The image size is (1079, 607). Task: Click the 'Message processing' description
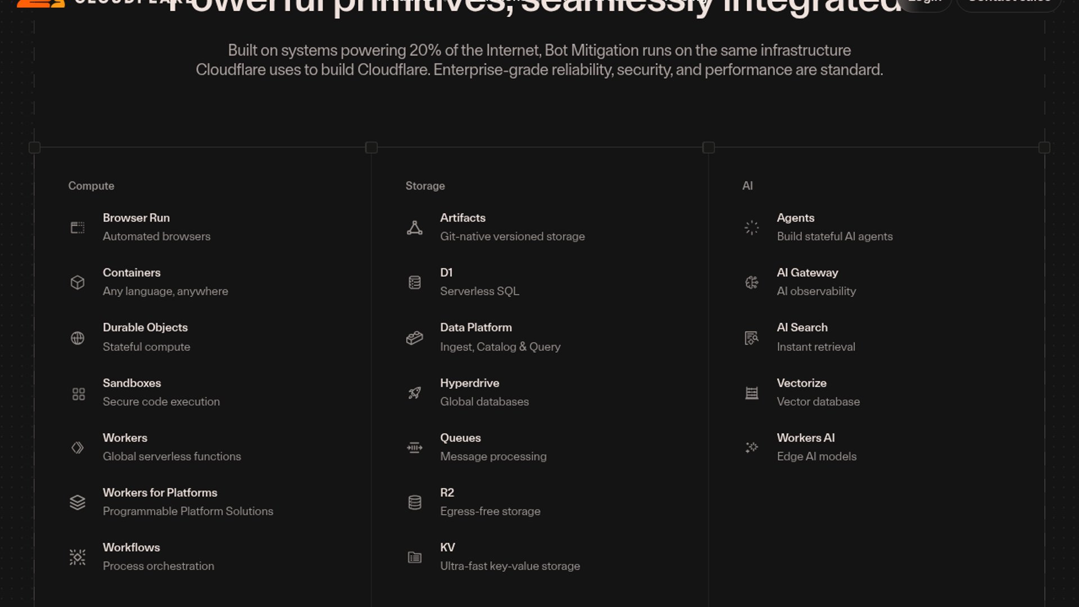tap(493, 456)
